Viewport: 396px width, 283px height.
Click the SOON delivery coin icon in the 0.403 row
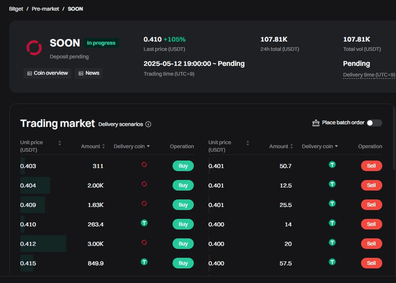(x=144, y=164)
